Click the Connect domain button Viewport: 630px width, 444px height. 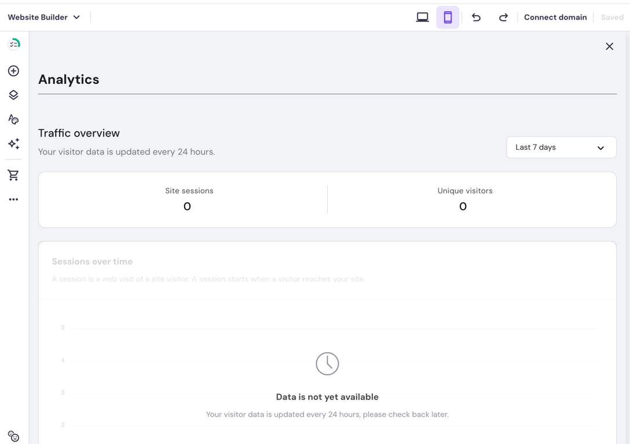click(555, 17)
